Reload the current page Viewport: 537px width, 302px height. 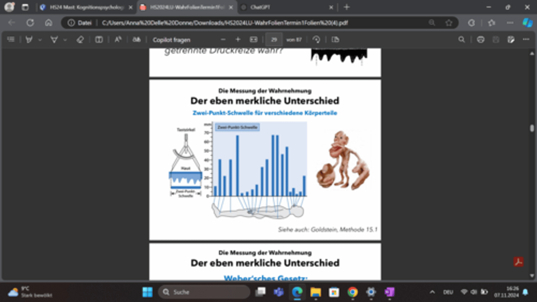30,23
